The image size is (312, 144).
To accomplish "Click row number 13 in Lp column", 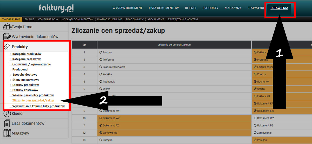I will (84, 140).
